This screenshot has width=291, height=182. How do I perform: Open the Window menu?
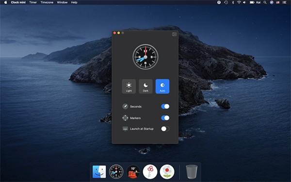coord(62,2)
